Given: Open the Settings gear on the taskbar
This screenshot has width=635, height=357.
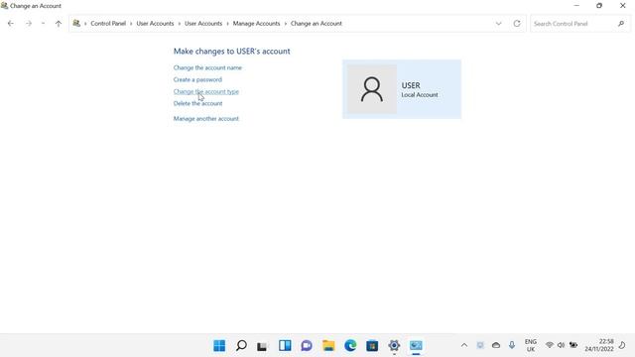Looking at the screenshot, I should click(394, 346).
